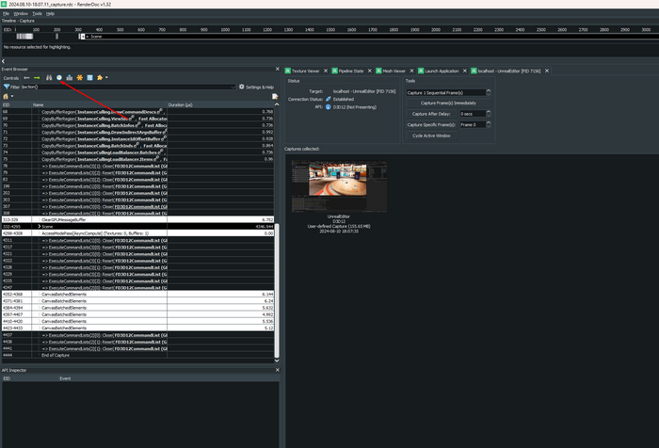Click the filter funnel icon

(6, 87)
